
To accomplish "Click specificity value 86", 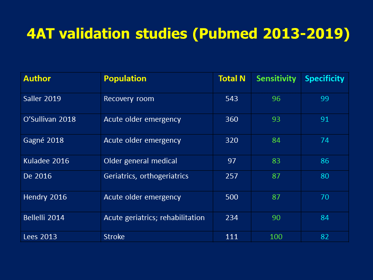I will coord(325,161).
